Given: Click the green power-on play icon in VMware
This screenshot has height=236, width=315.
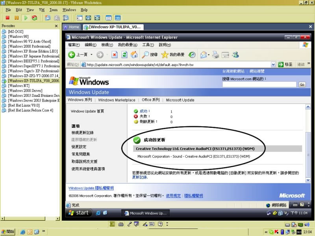Looking at the screenshot, I should point(26,18).
